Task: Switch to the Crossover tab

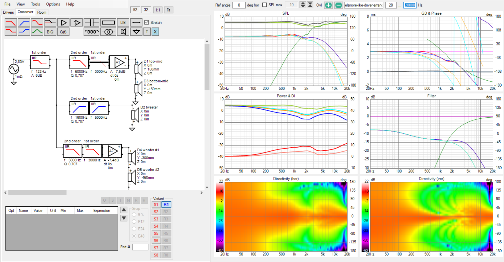Action: [x=26, y=12]
